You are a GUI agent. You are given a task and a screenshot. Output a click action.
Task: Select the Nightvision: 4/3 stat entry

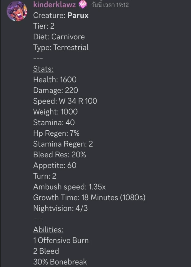click(x=60, y=208)
